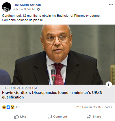Click the laughing Haha reaction emoji
The image size is (115, 121).
point(4,107)
